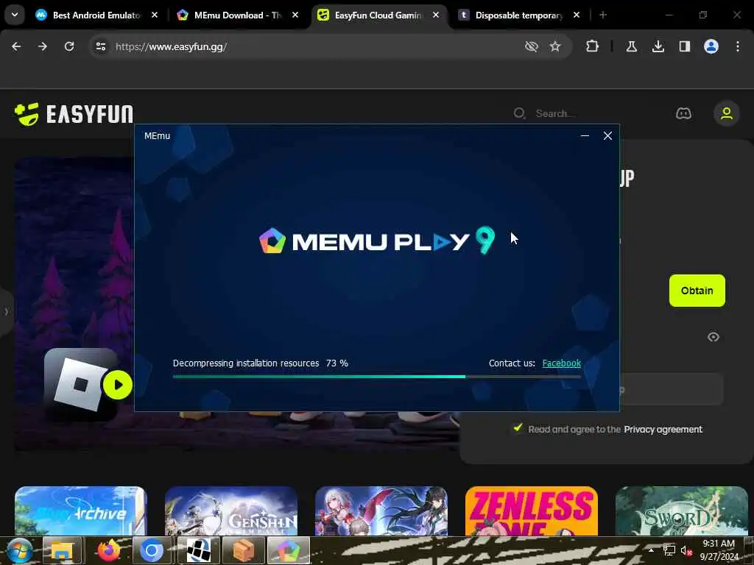This screenshot has height=565, width=754.
Task: Open the Zenless Zone game card
Action: tap(532, 511)
